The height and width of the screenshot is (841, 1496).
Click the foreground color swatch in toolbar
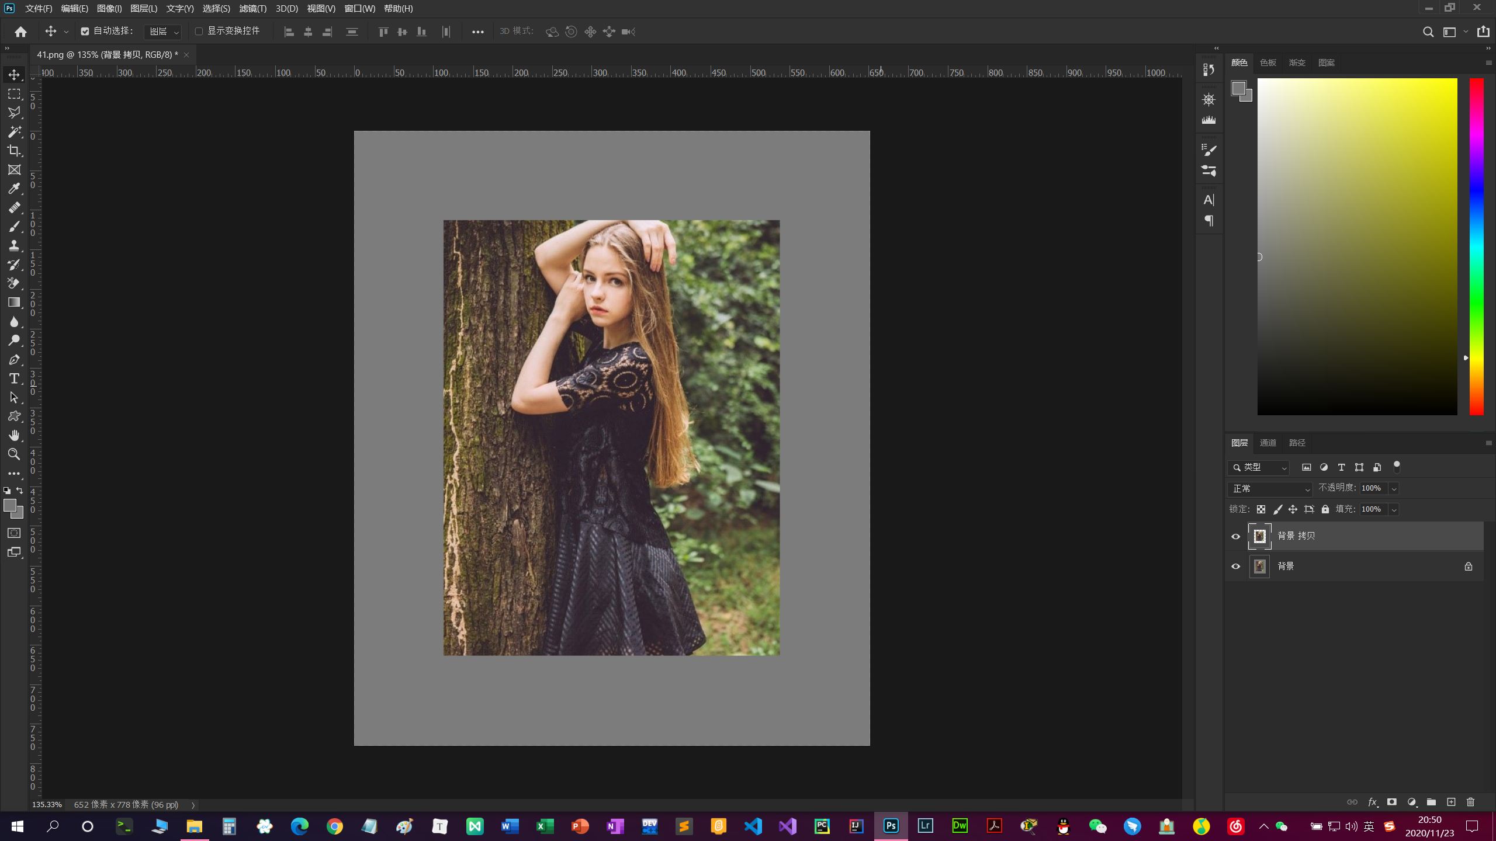[x=10, y=506]
